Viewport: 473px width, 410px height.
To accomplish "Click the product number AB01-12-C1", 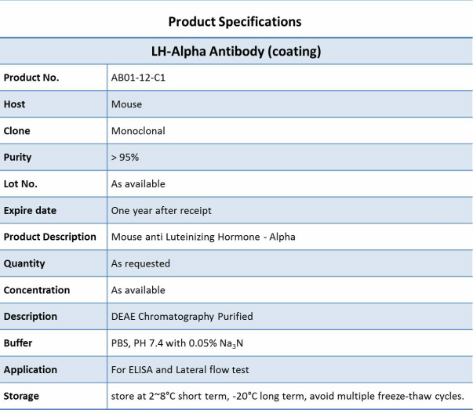I will coord(138,78).
